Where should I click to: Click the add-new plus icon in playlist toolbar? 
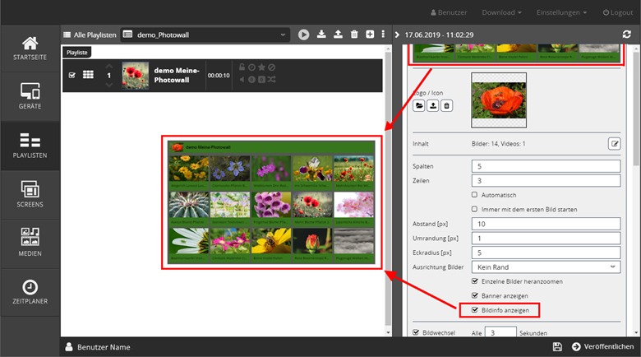[x=370, y=35]
